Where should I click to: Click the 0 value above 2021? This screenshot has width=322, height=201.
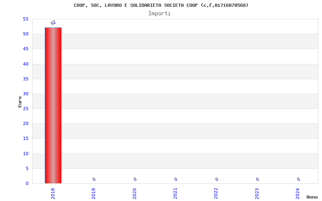176,179
